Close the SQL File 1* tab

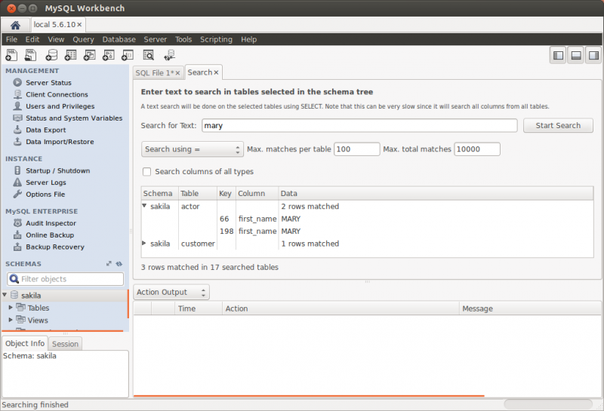point(177,73)
